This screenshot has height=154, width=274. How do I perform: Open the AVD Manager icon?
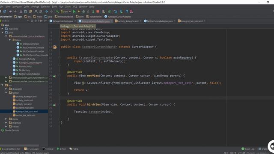tap(104, 12)
